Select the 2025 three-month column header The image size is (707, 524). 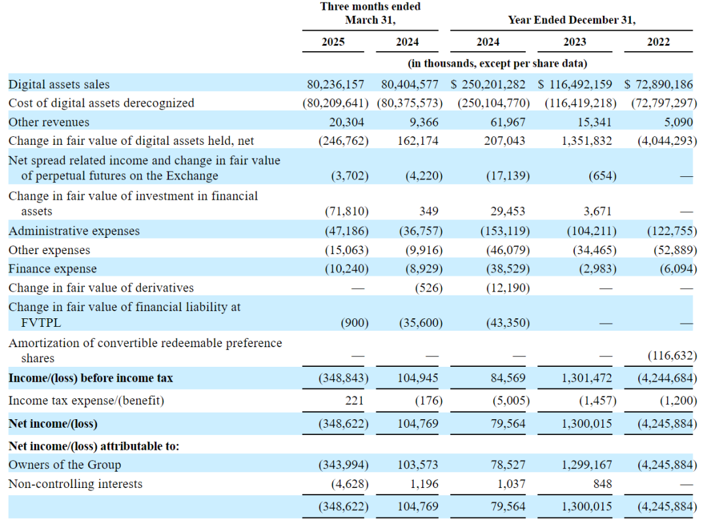tap(333, 42)
